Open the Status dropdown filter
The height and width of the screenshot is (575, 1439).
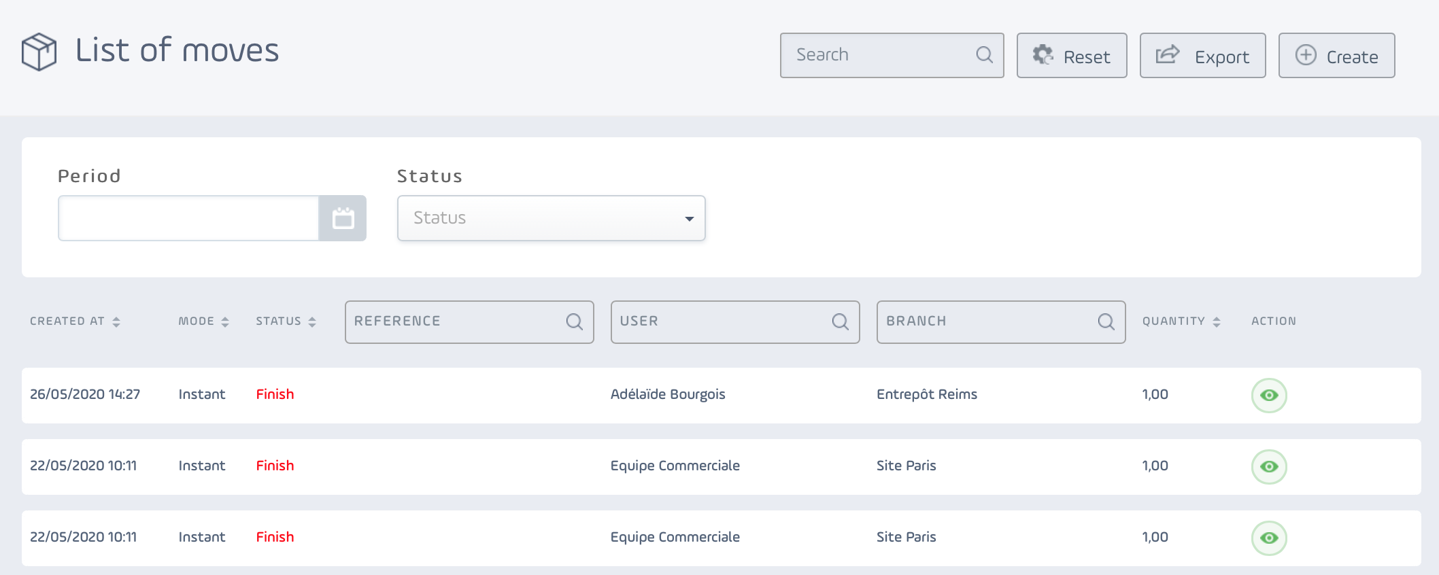552,218
